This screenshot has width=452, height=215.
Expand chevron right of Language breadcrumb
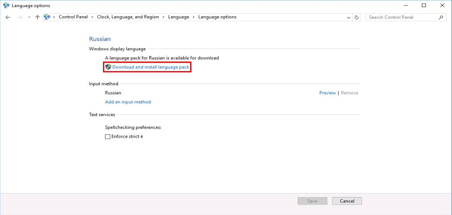(x=193, y=17)
